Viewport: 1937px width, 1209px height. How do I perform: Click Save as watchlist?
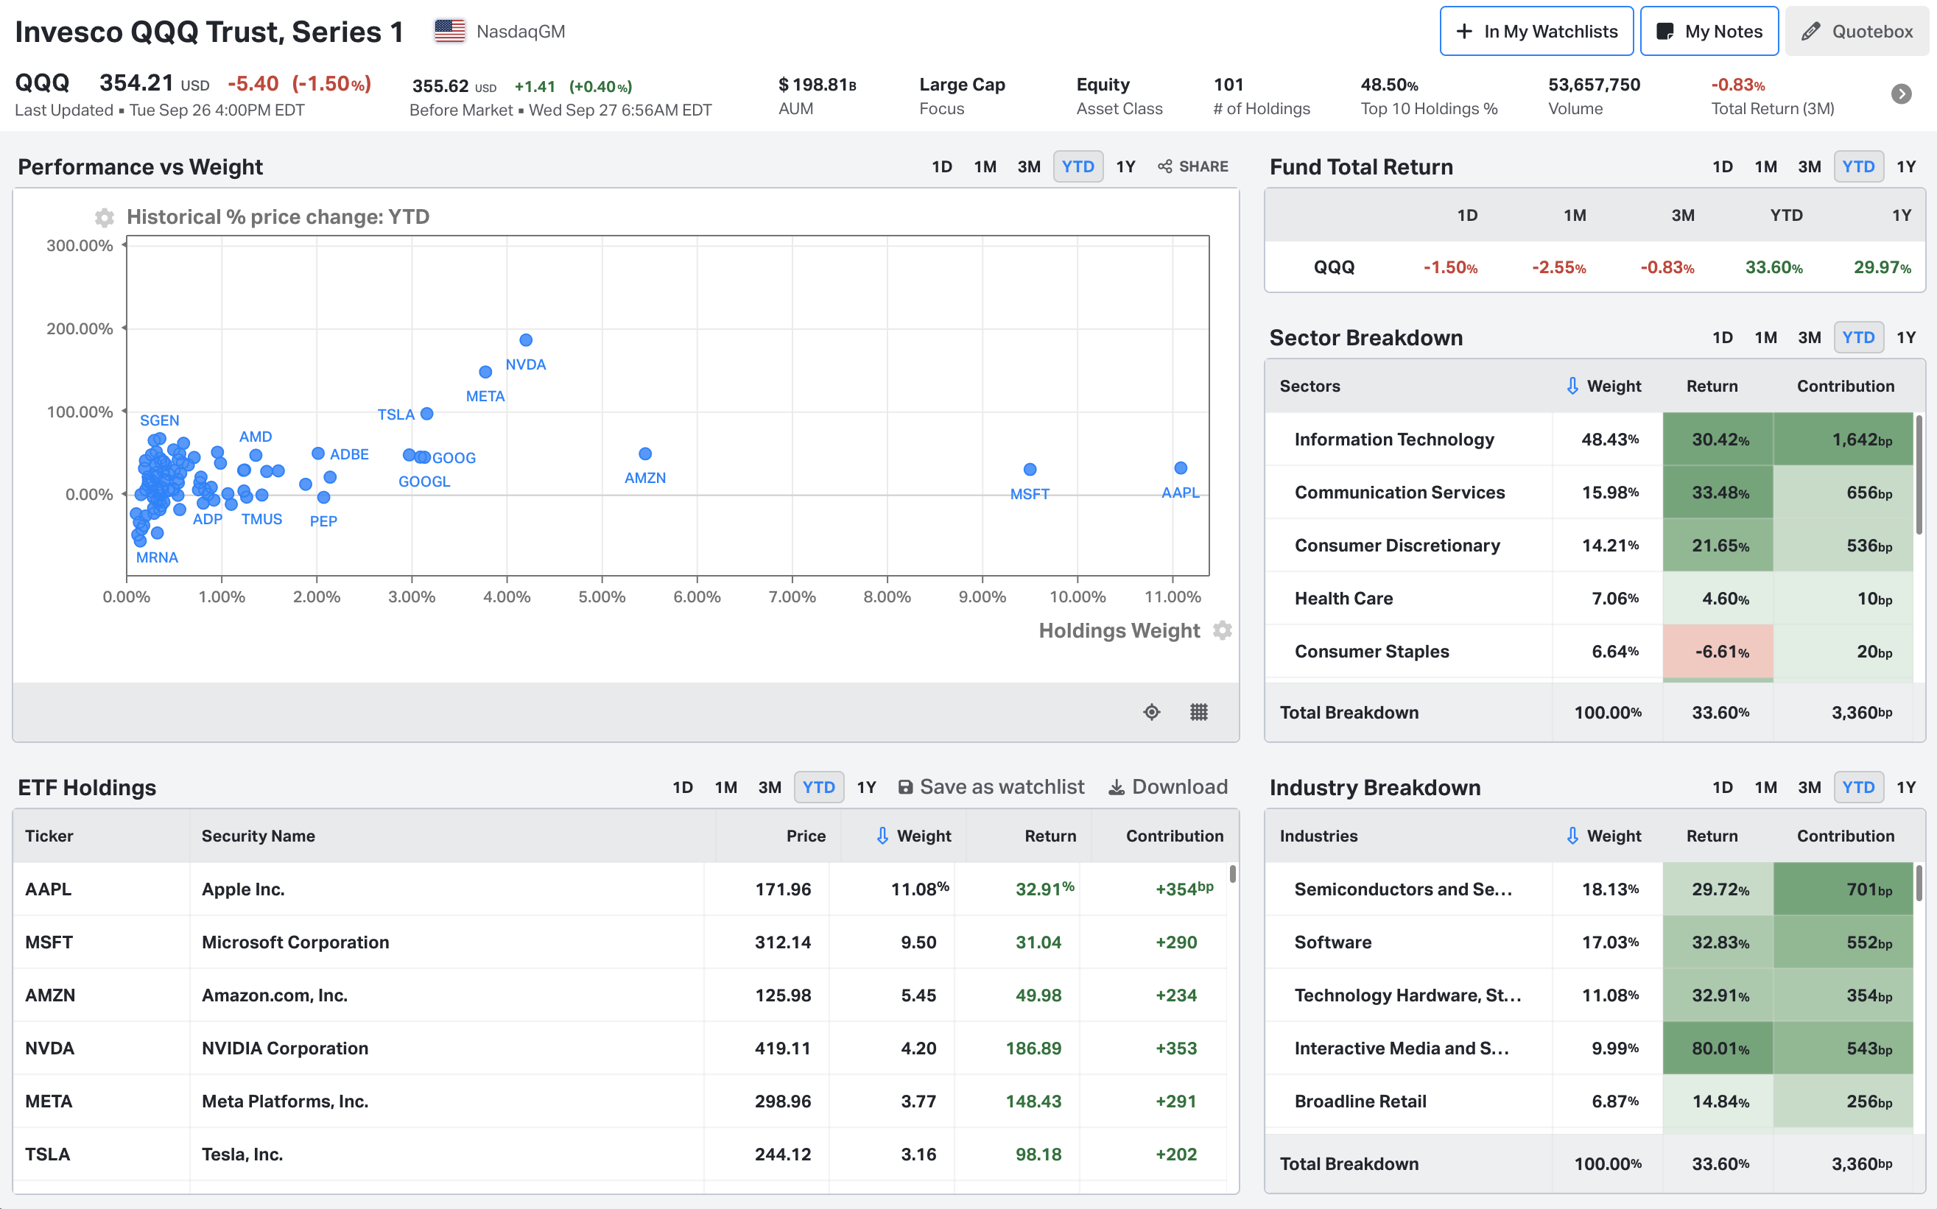[x=991, y=787]
